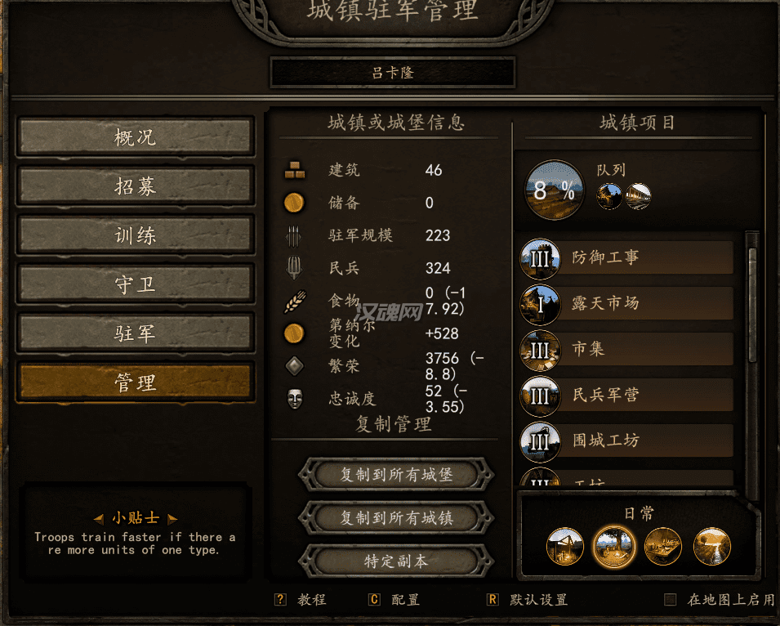Select the first daily project icon under 日常
780x626 pixels.
coord(564,547)
